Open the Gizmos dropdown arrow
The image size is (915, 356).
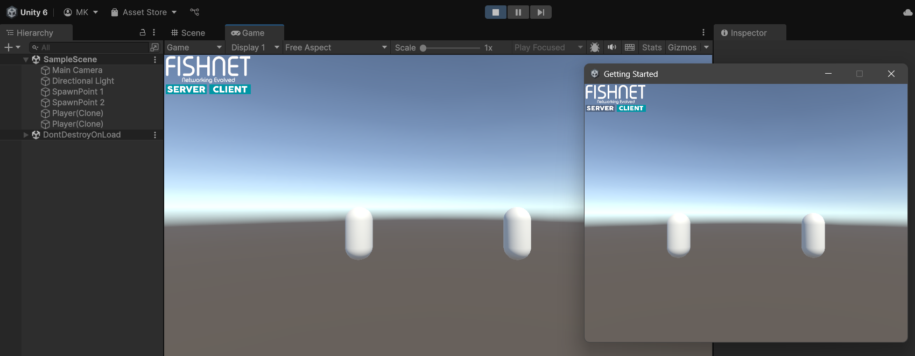[706, 47]
